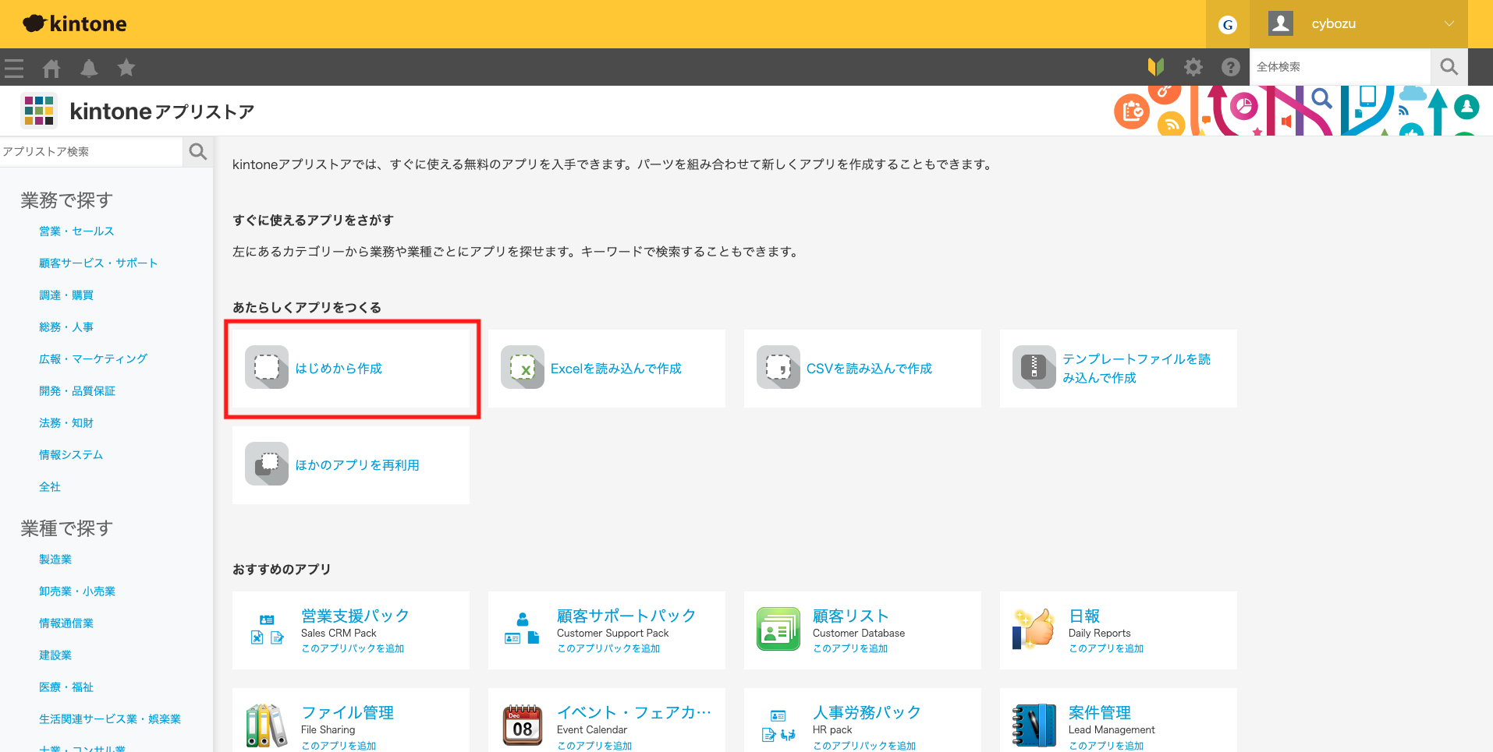The height and width of the screenshot is (752, 1493).
Task: Click このアプリを追加 under 日報
Action: click(x=1106, y=648)
